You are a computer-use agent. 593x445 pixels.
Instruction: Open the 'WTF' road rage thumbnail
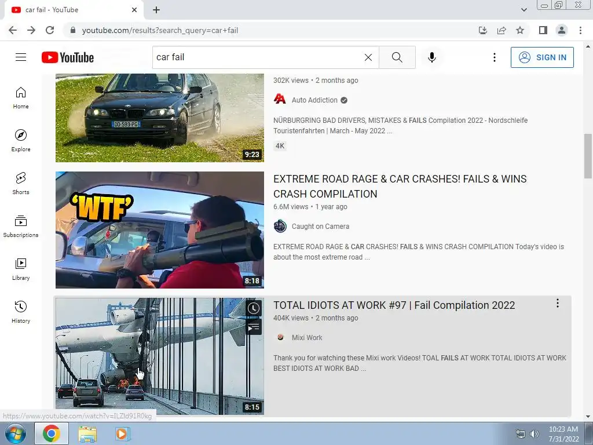(x=160, y=230)
